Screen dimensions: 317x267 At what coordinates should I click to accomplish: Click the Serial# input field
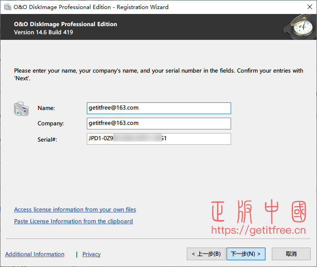tap(159, 139)
